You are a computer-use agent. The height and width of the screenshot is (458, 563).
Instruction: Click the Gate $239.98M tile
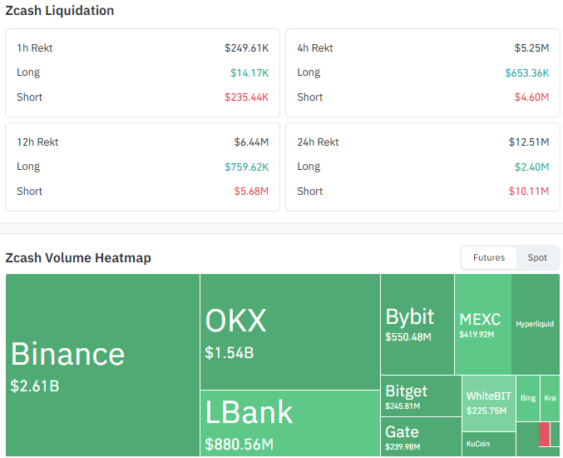[x=421, y=437]
